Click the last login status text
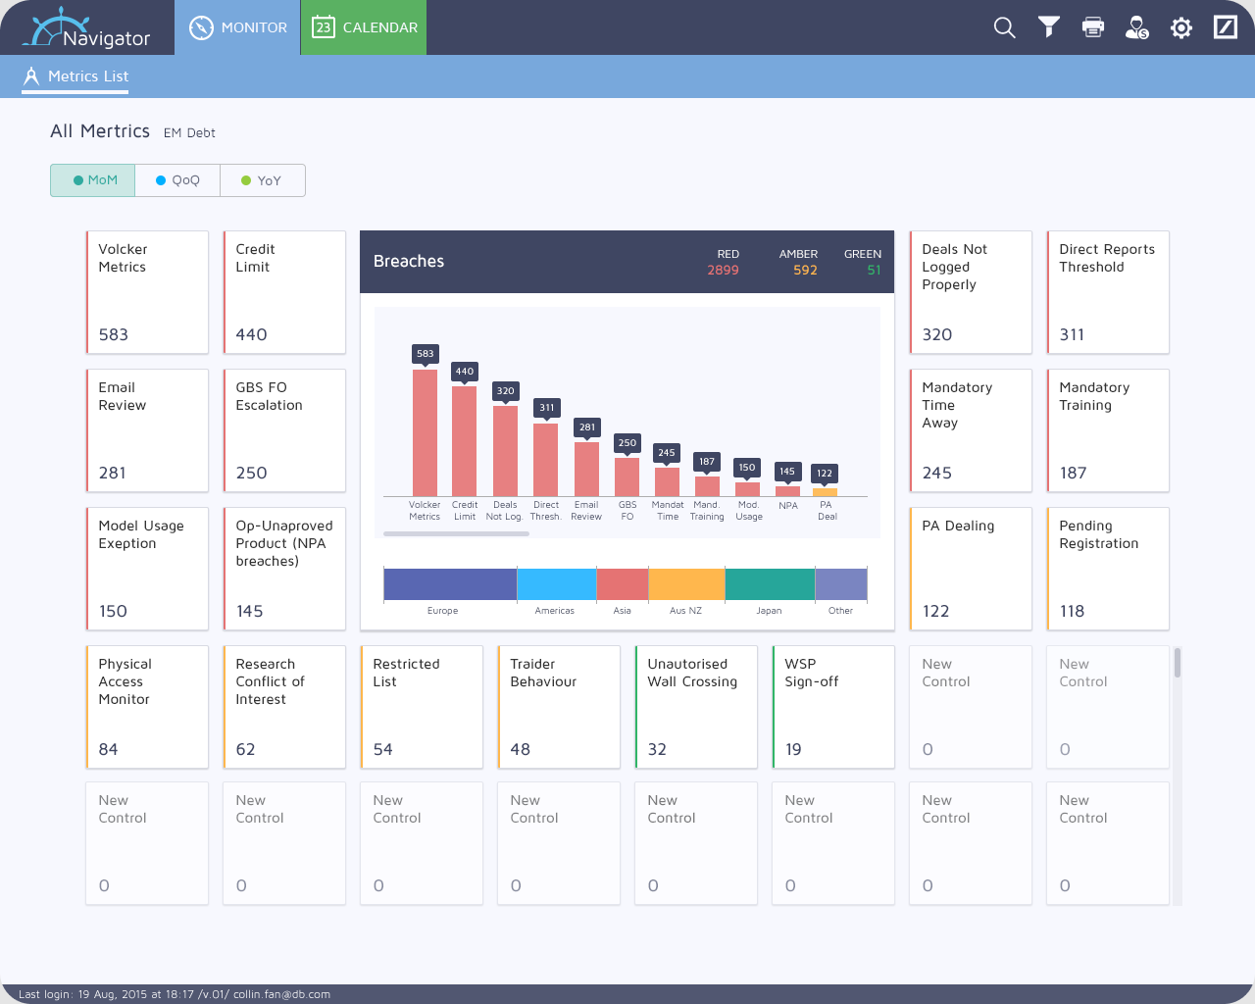Image resolution: width=1255 pixels, height=1004 pixels. point(175,993)
